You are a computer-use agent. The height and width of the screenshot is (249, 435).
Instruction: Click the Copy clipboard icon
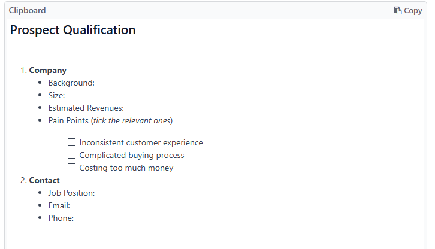(x=397, y=11)
